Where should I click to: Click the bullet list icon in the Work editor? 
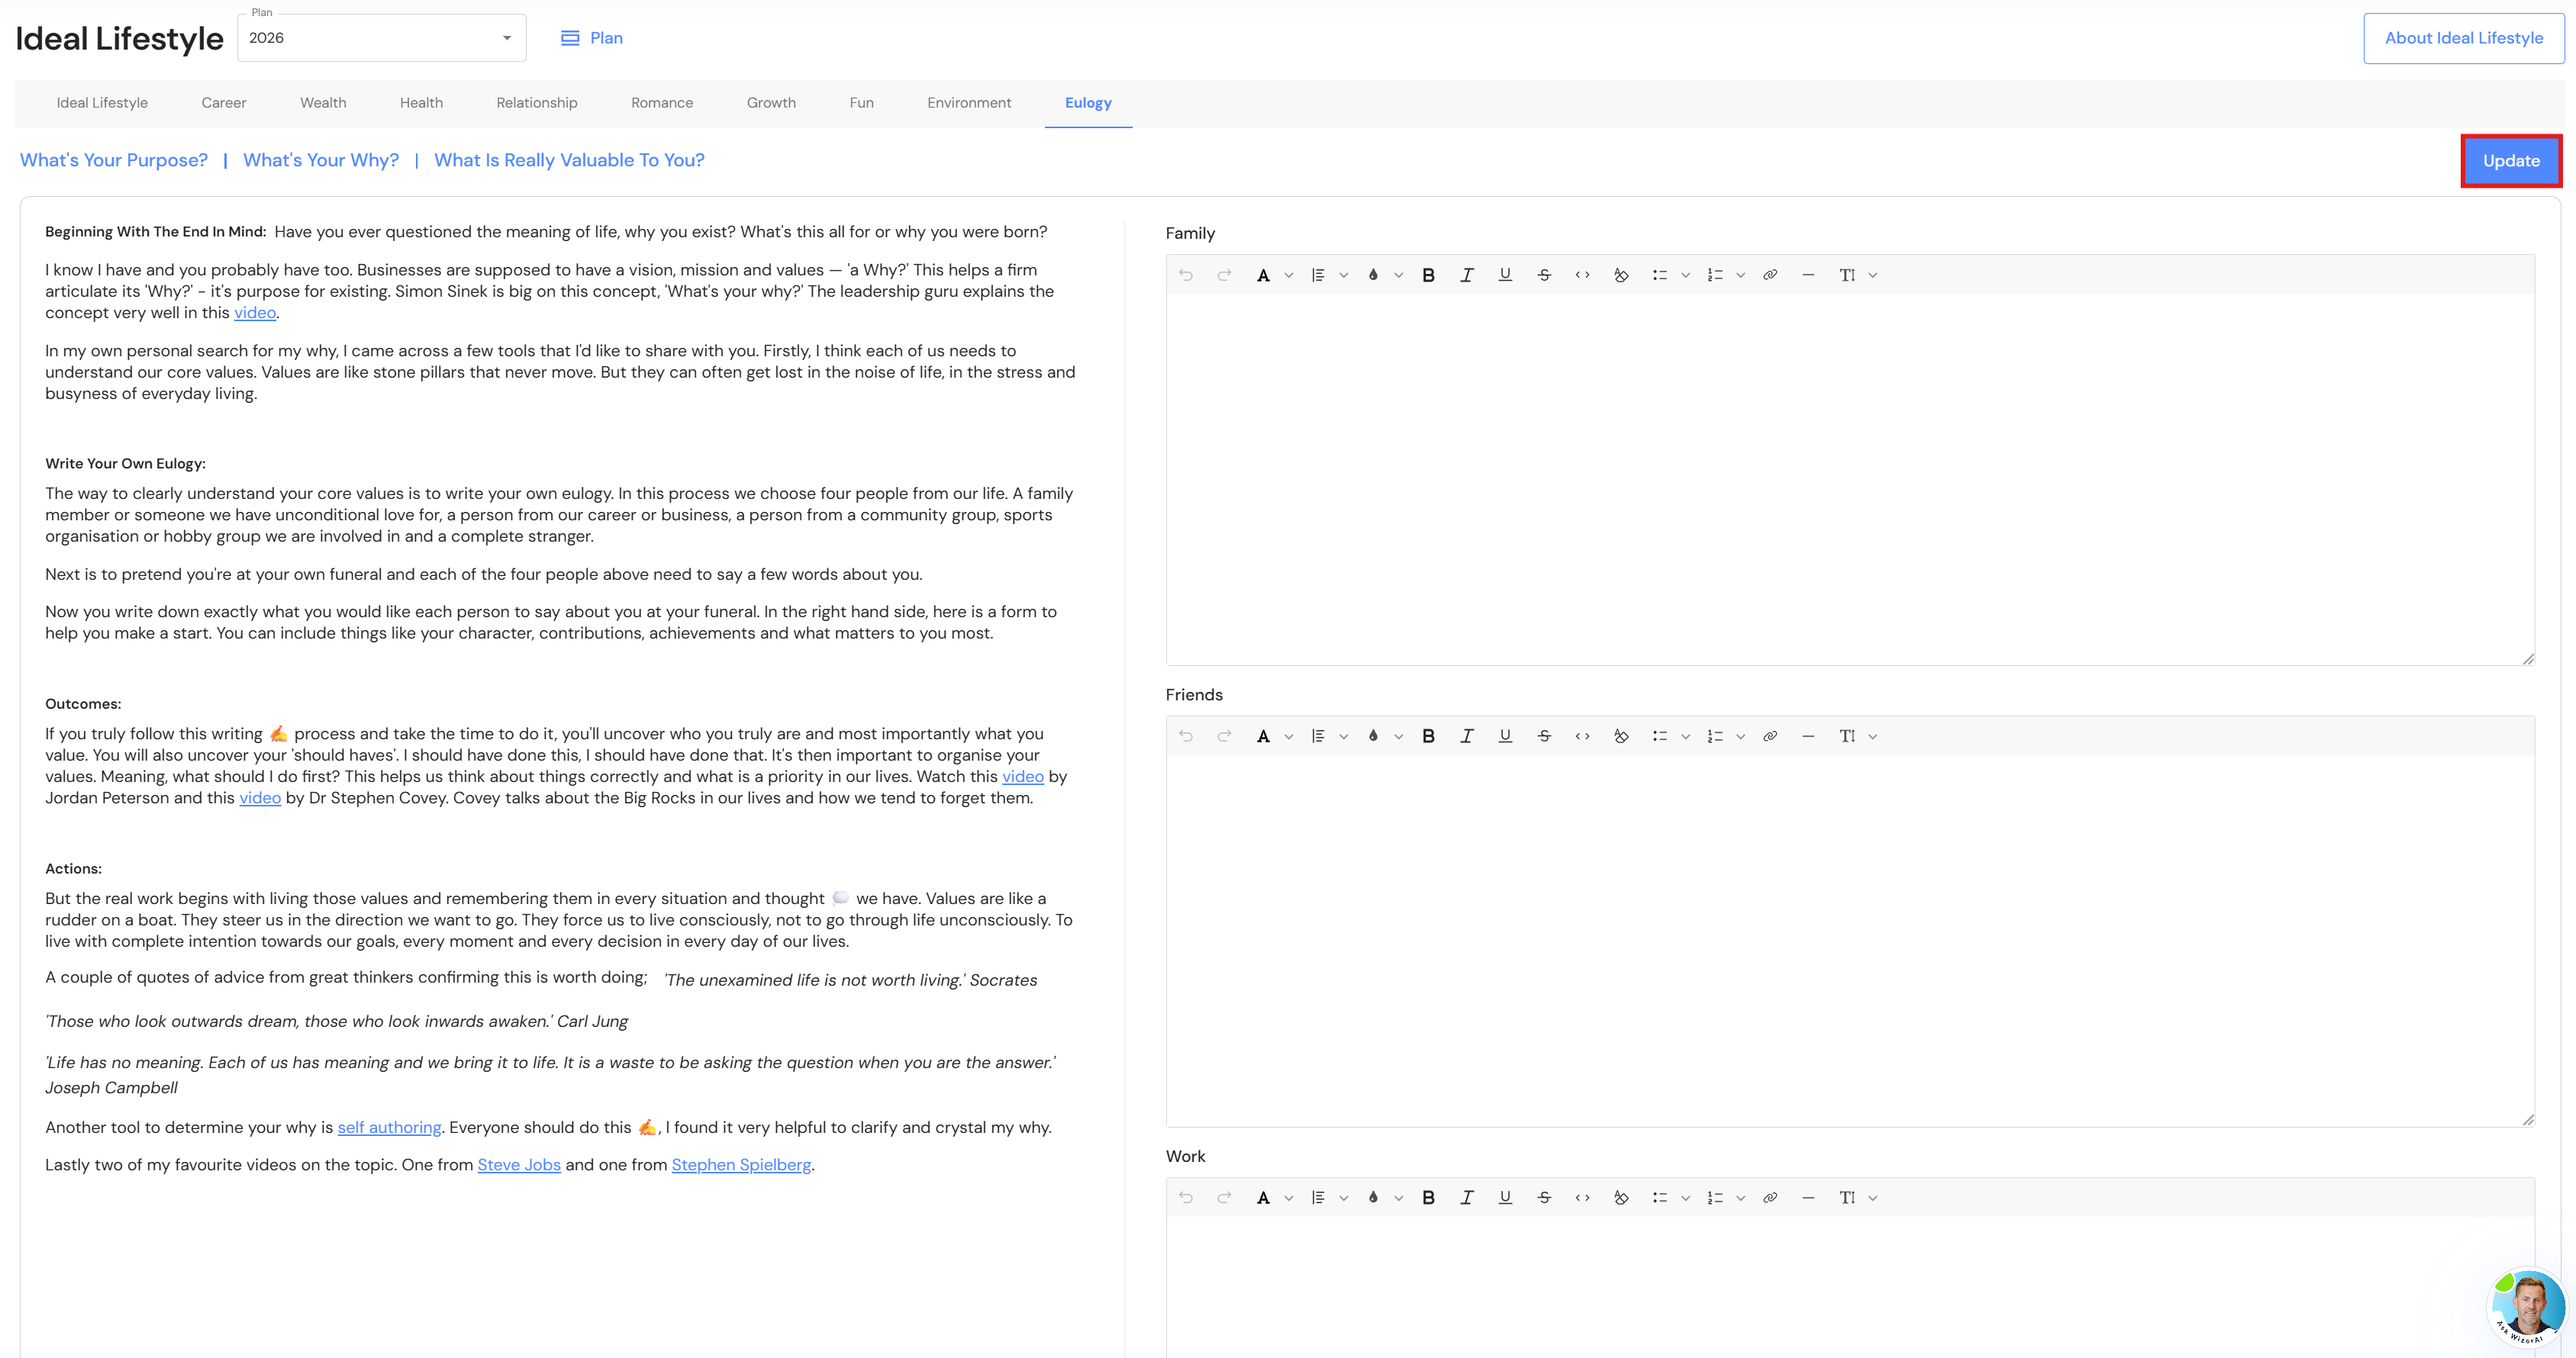[x=1660, y=1197]
